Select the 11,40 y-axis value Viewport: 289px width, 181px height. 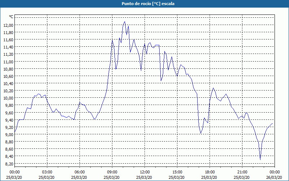(8, 47)
